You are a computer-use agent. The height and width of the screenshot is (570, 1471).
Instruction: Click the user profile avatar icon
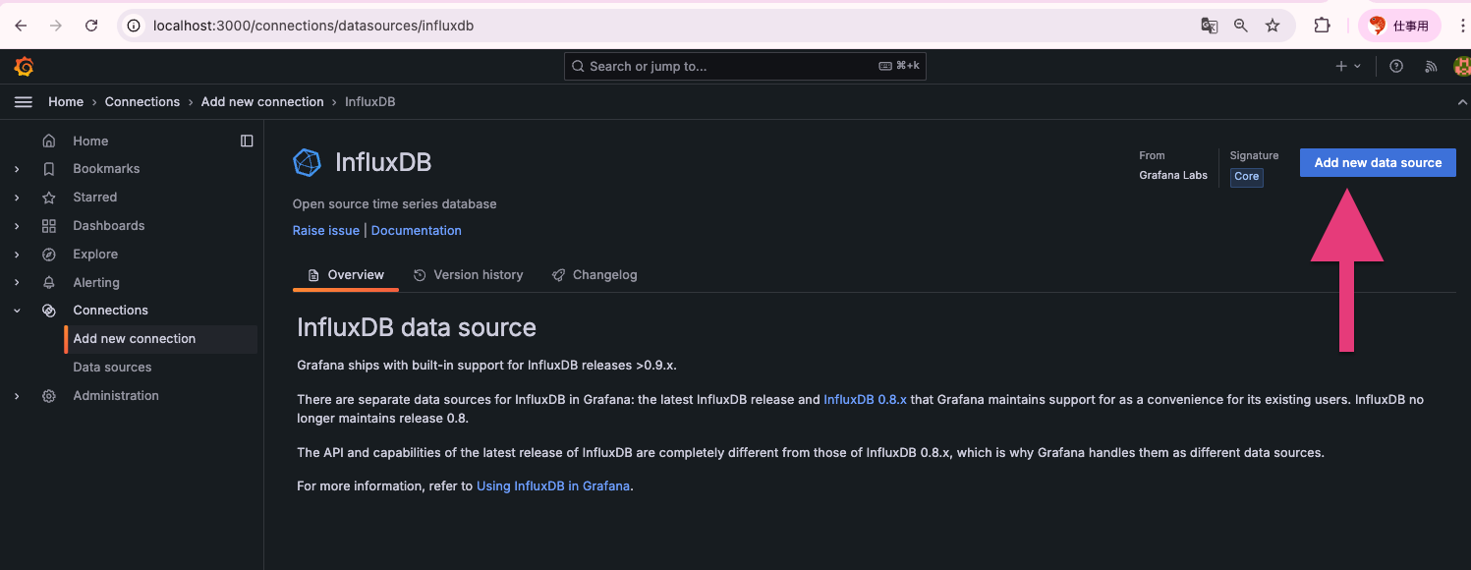(x=1461, y=67)
